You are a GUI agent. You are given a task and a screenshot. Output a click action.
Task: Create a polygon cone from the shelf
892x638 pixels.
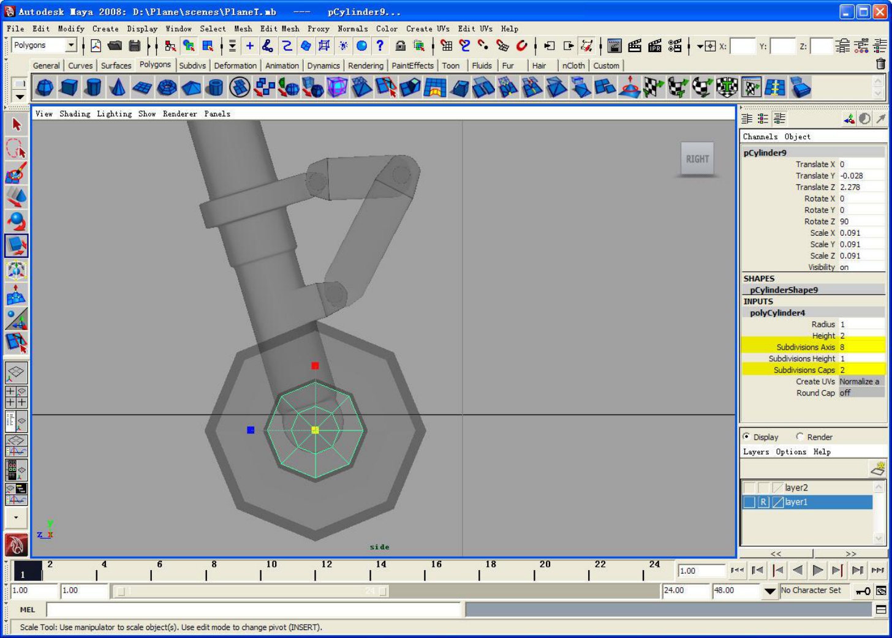(x=118, y=88)
